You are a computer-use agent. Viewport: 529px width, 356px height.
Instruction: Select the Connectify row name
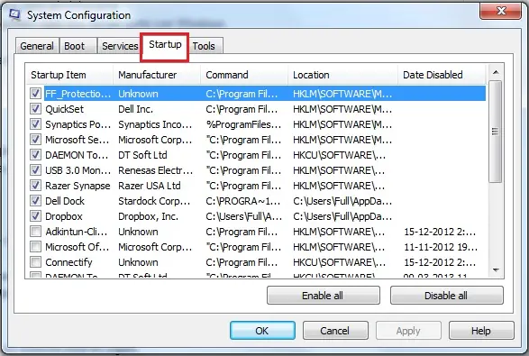point(68,262)
